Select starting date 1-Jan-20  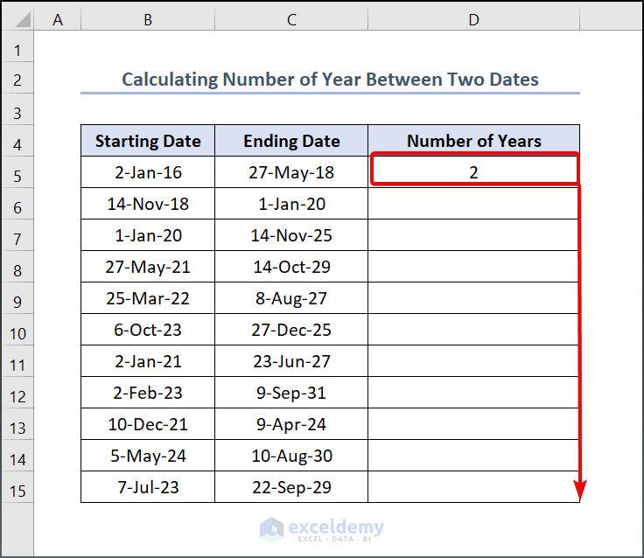click(x=148, y=235)
